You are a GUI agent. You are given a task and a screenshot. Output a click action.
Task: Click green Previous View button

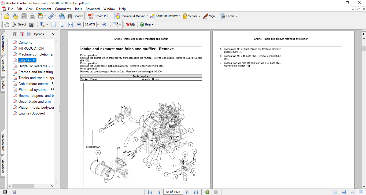point(207,192)
